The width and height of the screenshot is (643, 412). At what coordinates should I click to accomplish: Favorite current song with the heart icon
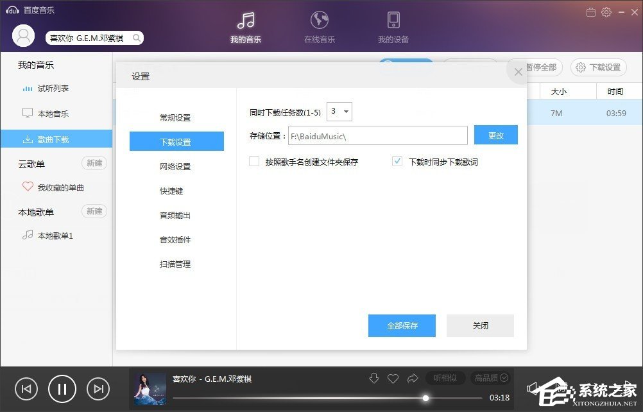click(393, 379)
